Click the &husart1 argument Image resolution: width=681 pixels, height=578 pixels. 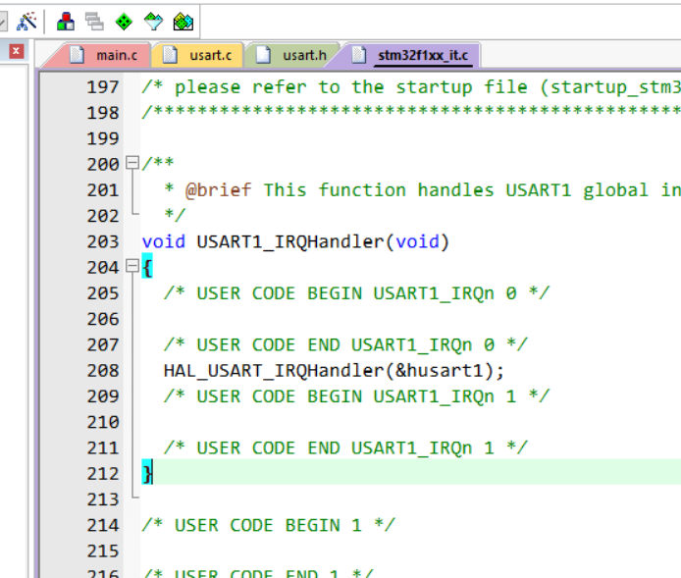point(439,371)
